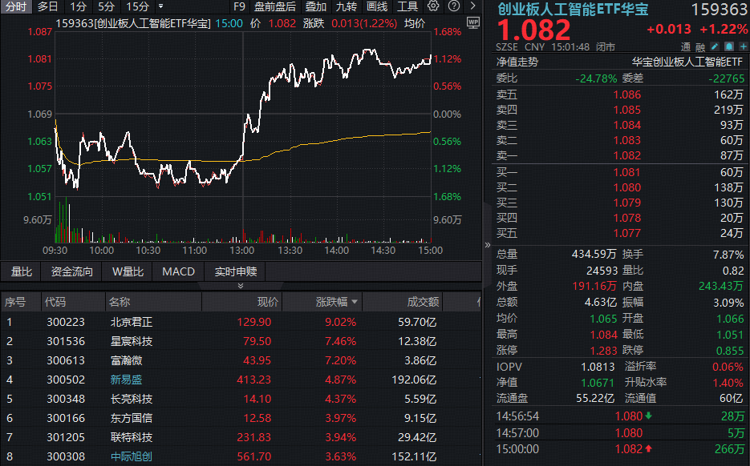Click the pencil edit icon near the alert bell

714,46
